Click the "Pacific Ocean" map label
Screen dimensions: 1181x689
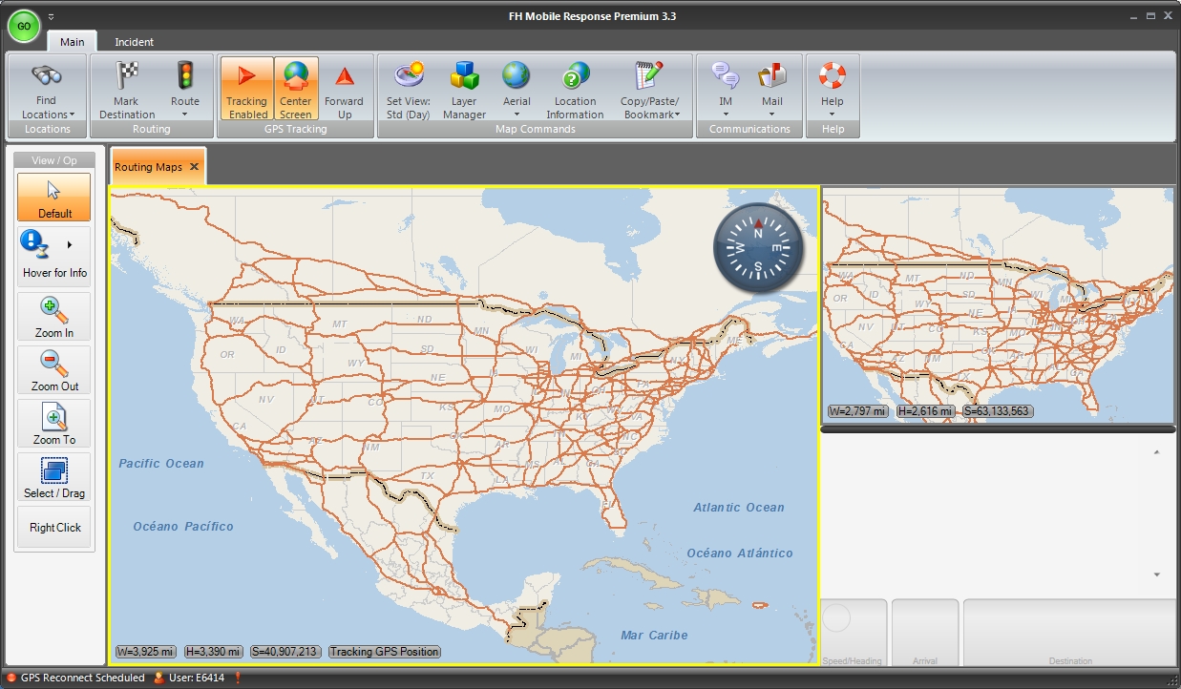(x=161, y=464)
